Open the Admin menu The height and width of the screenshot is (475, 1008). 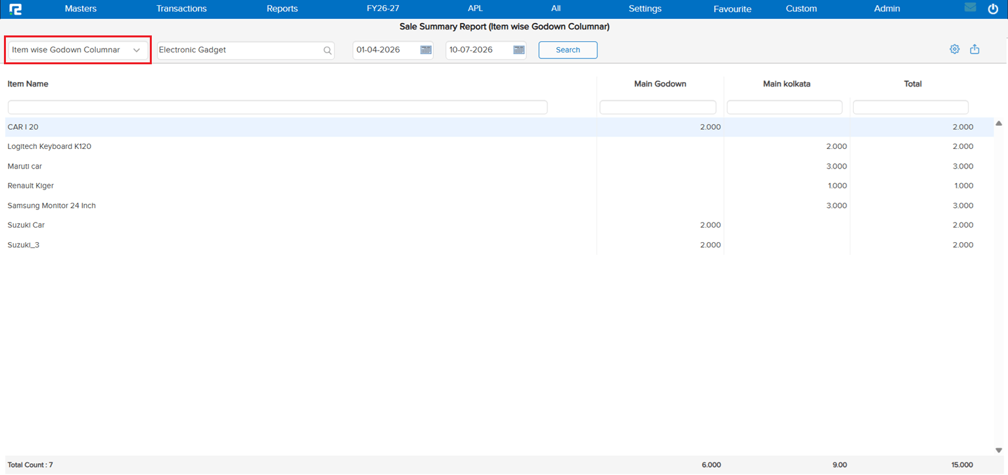[x=887, y=9]
